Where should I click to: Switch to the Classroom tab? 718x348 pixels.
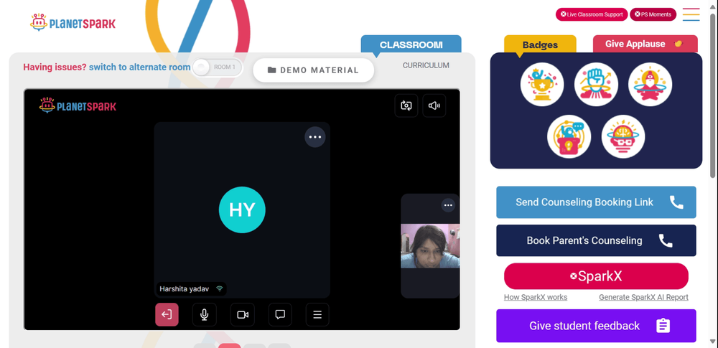(411, 45)
